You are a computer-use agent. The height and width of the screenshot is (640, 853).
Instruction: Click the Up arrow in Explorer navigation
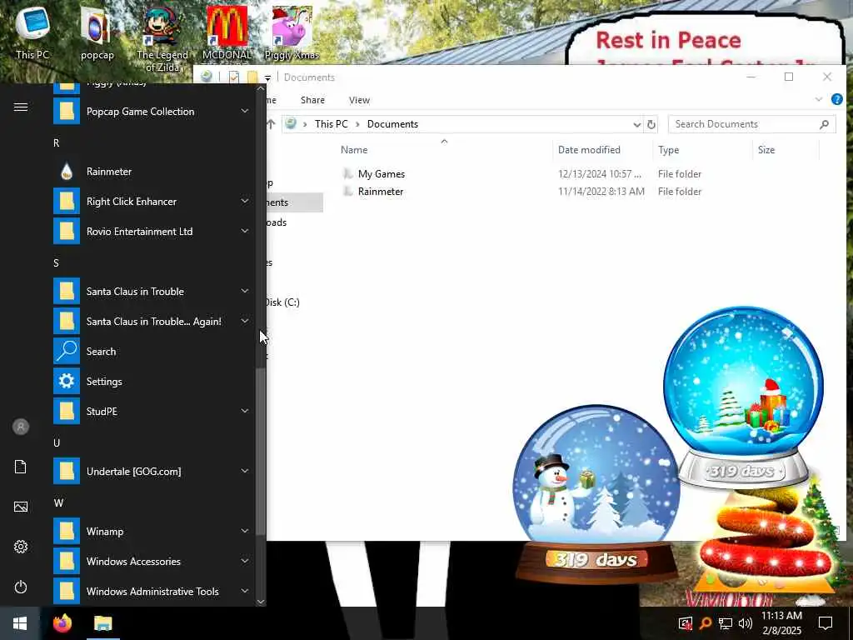[271, 124]
